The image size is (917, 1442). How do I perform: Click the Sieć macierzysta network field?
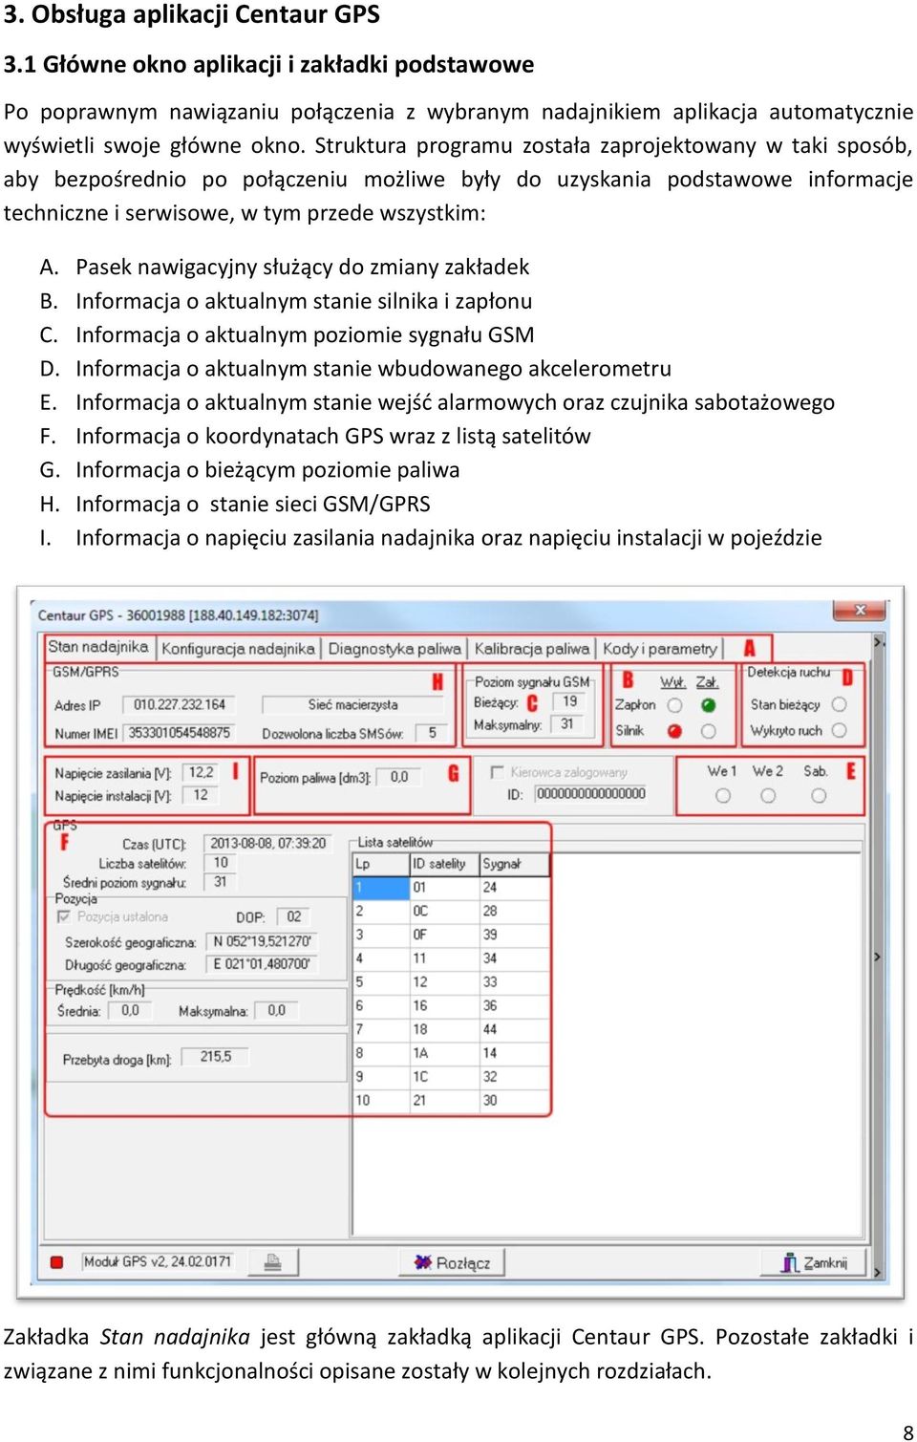point(352,705)
